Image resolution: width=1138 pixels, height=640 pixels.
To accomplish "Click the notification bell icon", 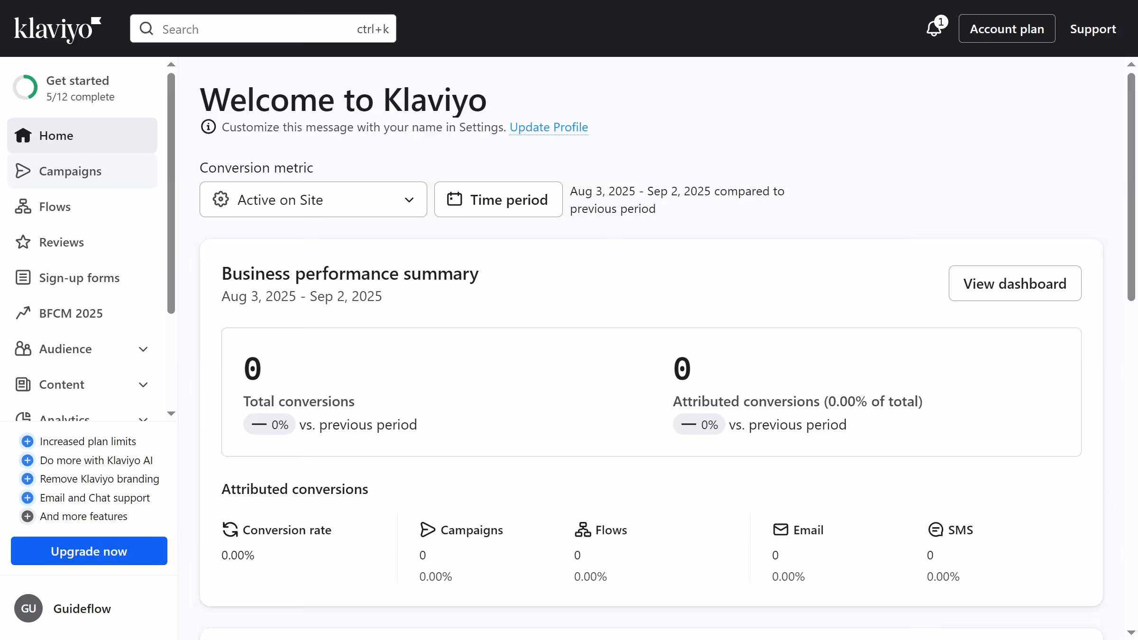I will [x=933, y=28].
